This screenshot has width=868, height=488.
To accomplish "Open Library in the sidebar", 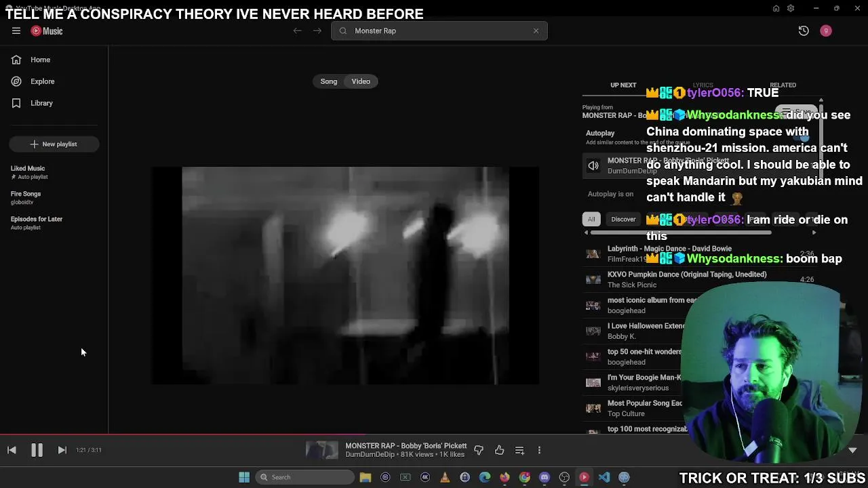I will click(x=54, y=103).
